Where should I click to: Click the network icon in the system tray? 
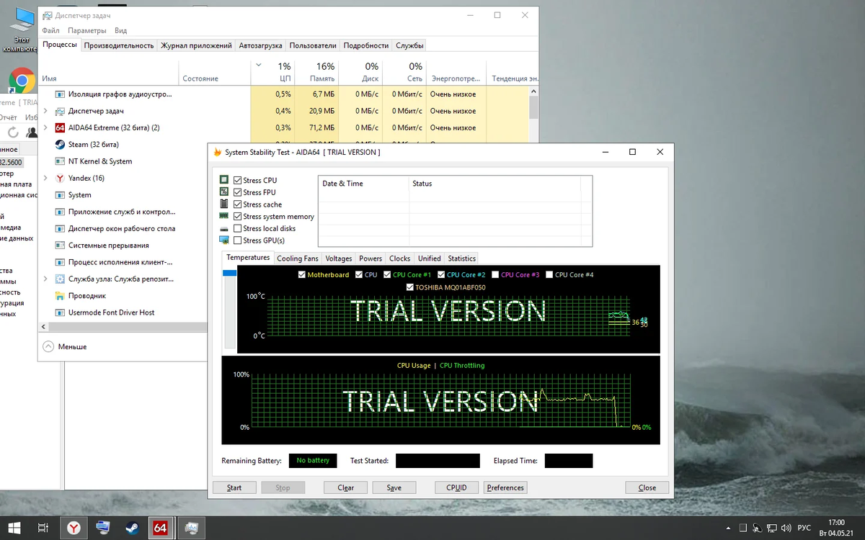[x=771, y=528]
